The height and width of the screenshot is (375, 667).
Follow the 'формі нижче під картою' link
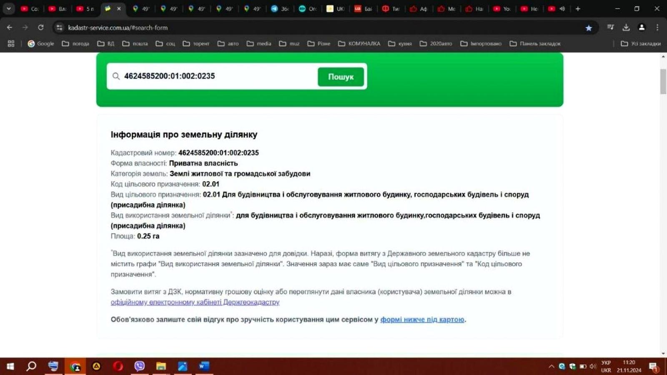422,320
